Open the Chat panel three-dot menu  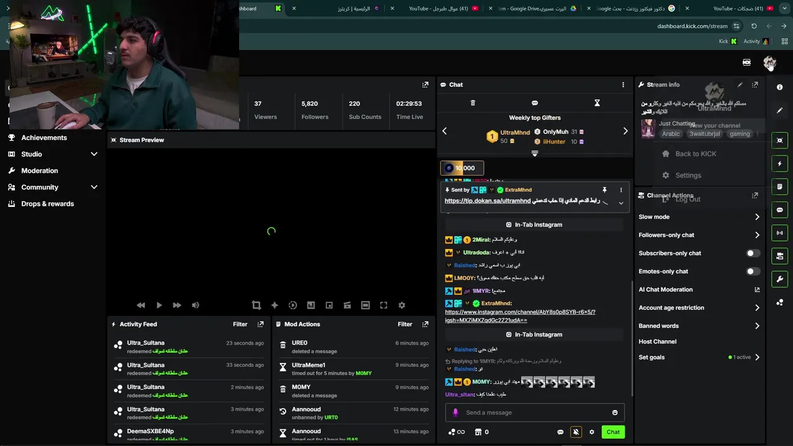(623, 85)
